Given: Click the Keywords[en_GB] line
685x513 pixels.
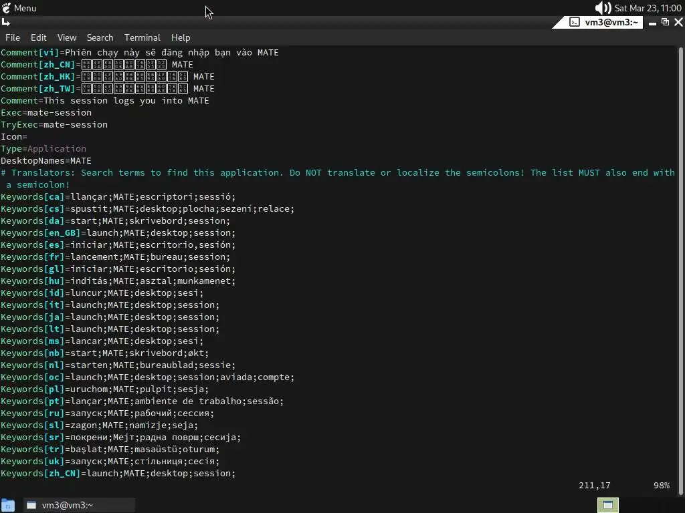Looking at the screenshot, I should coord(118,233).
